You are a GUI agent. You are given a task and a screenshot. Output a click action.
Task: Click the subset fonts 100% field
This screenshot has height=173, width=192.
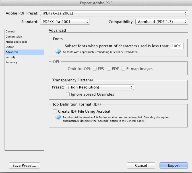(x=177, y=46)
